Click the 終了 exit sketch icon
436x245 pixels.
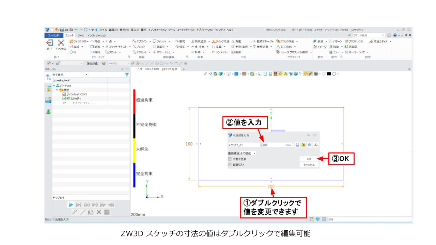pyautogui.click(x=50, y=43)
